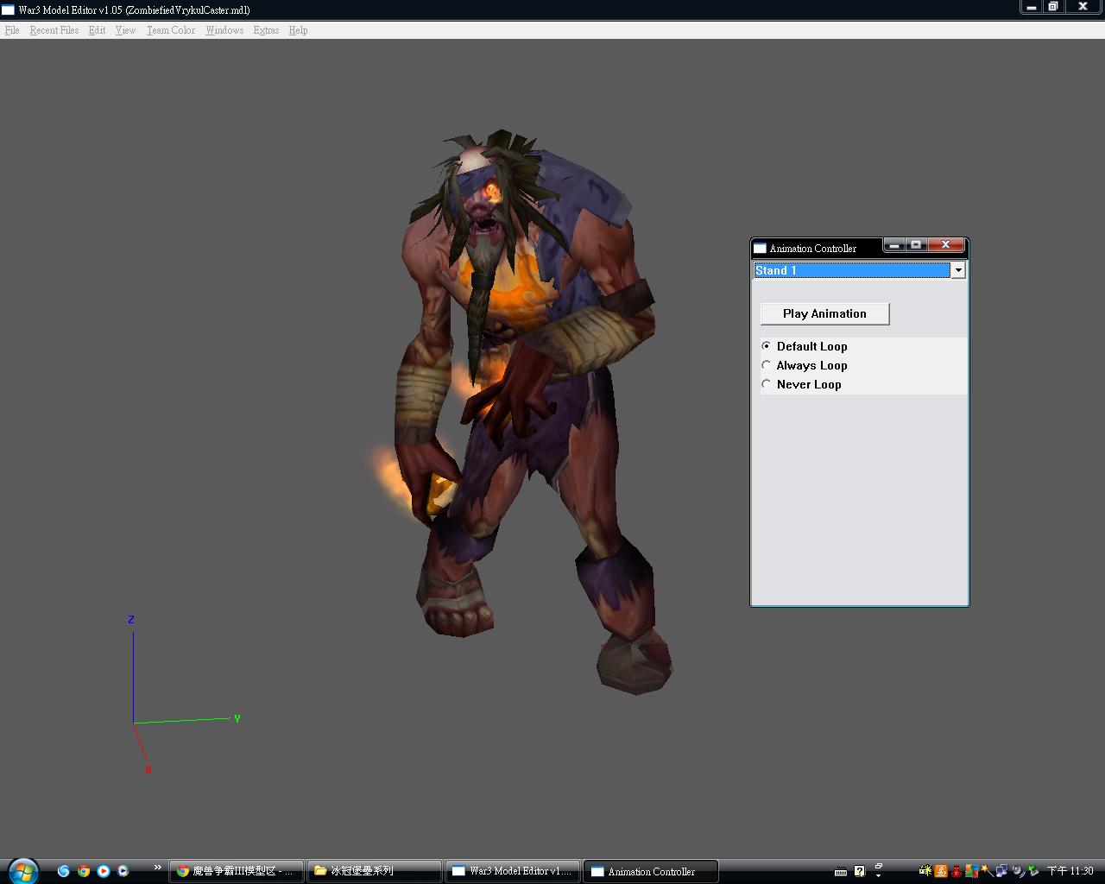This screenshot has height=884, width=1105.
Task: Click the War3 Model Editor title icon
Action: tap(8, 10)
